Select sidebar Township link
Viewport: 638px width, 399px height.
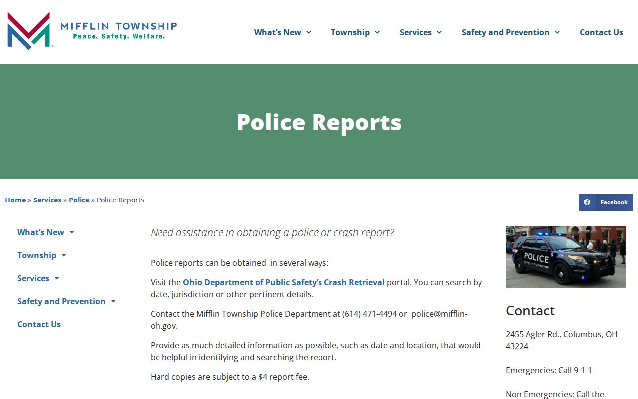[x=37, y=255]
